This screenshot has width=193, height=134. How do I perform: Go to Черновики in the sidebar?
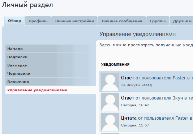click(51, 73)
